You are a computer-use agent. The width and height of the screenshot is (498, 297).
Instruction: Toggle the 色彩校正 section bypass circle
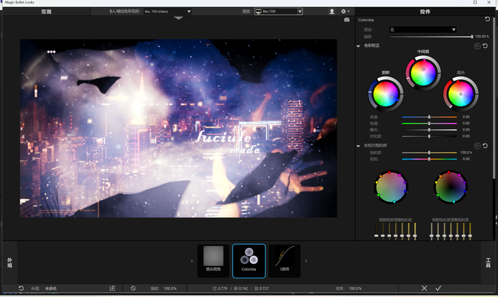point(477,45)
